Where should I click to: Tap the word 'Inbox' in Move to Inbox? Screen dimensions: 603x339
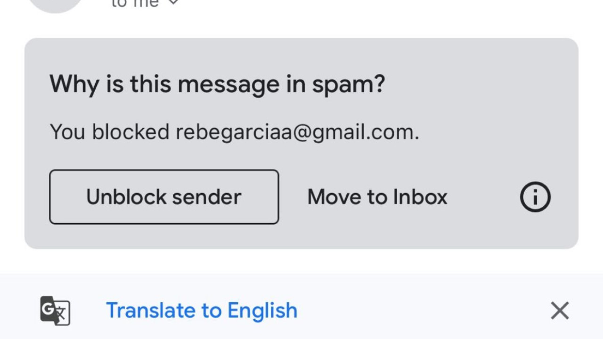click(420, 197)
